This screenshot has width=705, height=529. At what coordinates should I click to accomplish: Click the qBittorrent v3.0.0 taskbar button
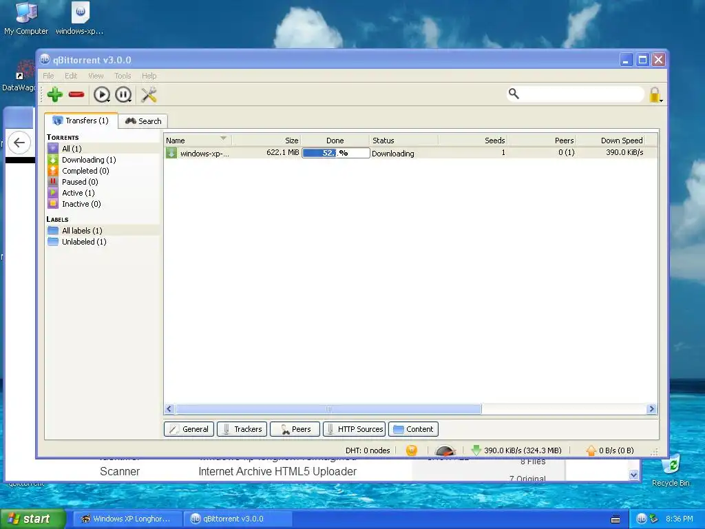point(238,519)
